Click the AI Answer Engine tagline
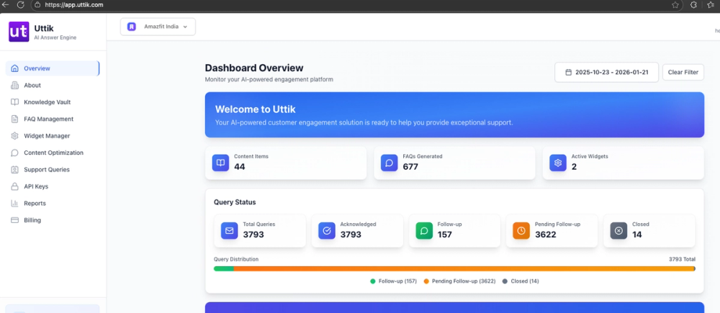 point(55,37)
